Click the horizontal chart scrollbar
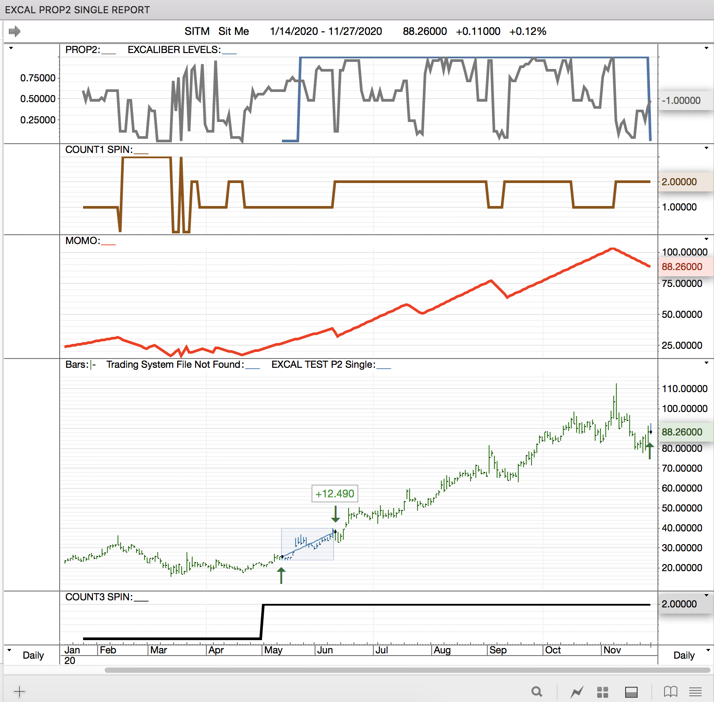The height and width of the screenshot is (702, 714). (407, 670)
